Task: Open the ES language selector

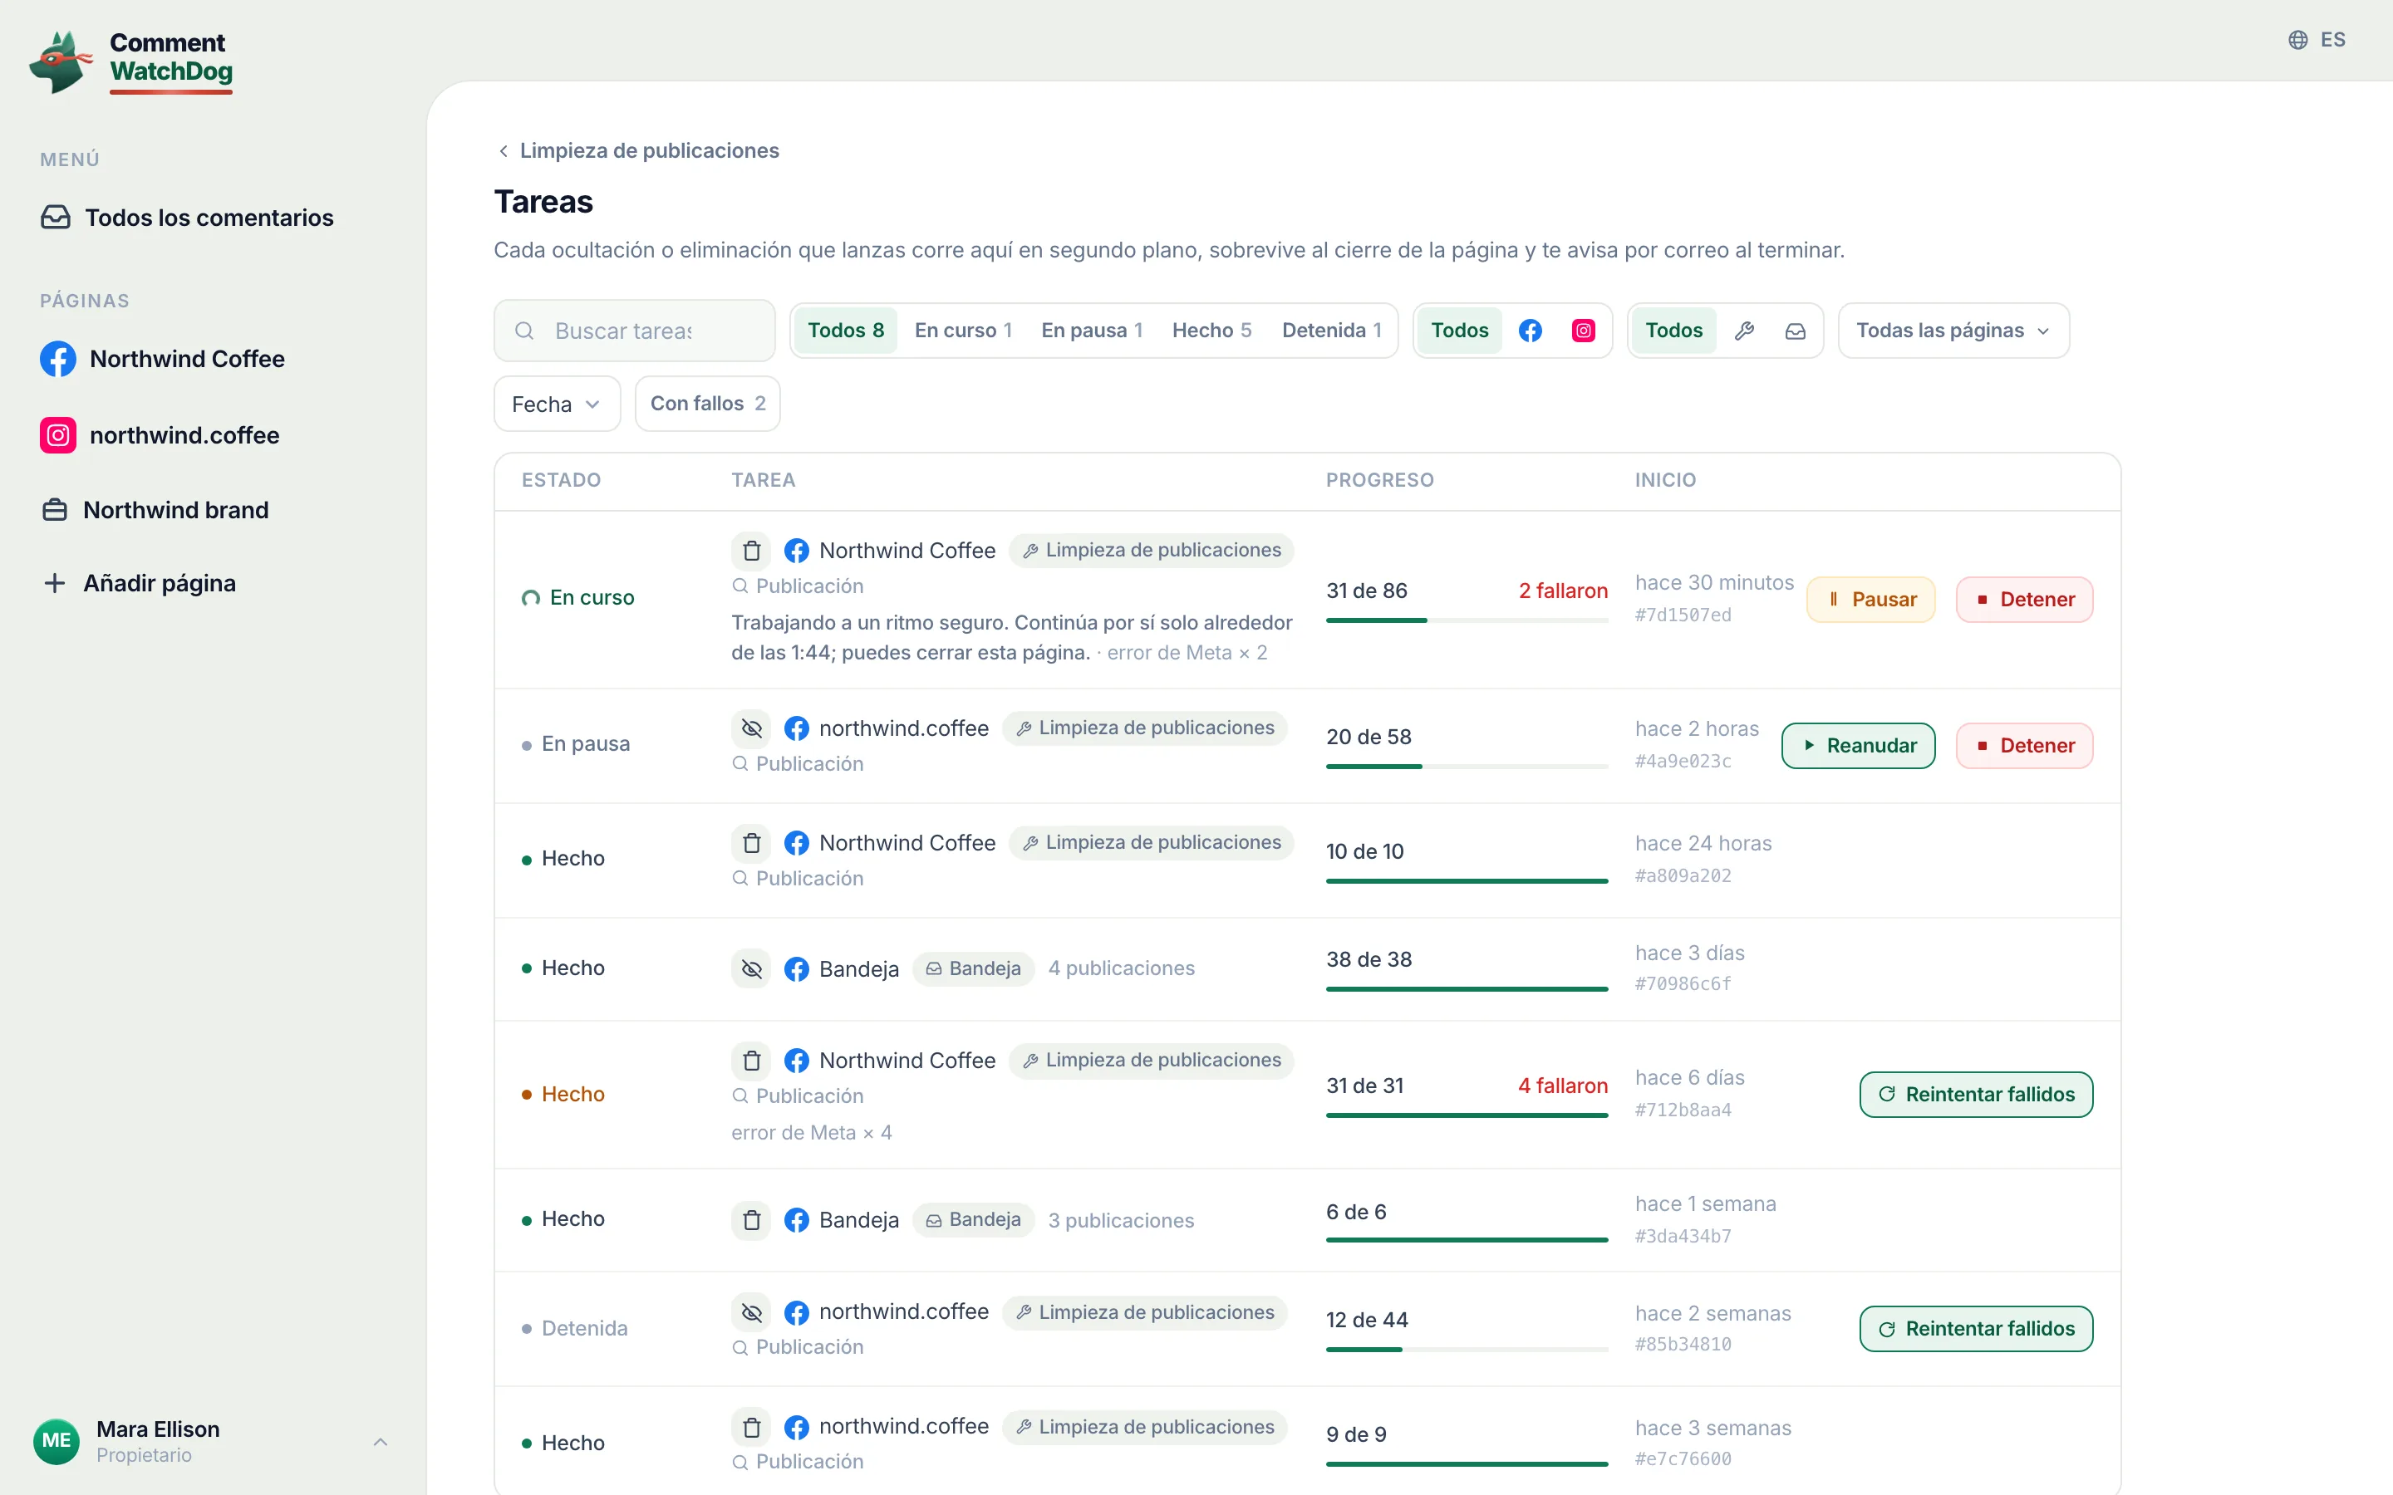Action: point(2317,40)
